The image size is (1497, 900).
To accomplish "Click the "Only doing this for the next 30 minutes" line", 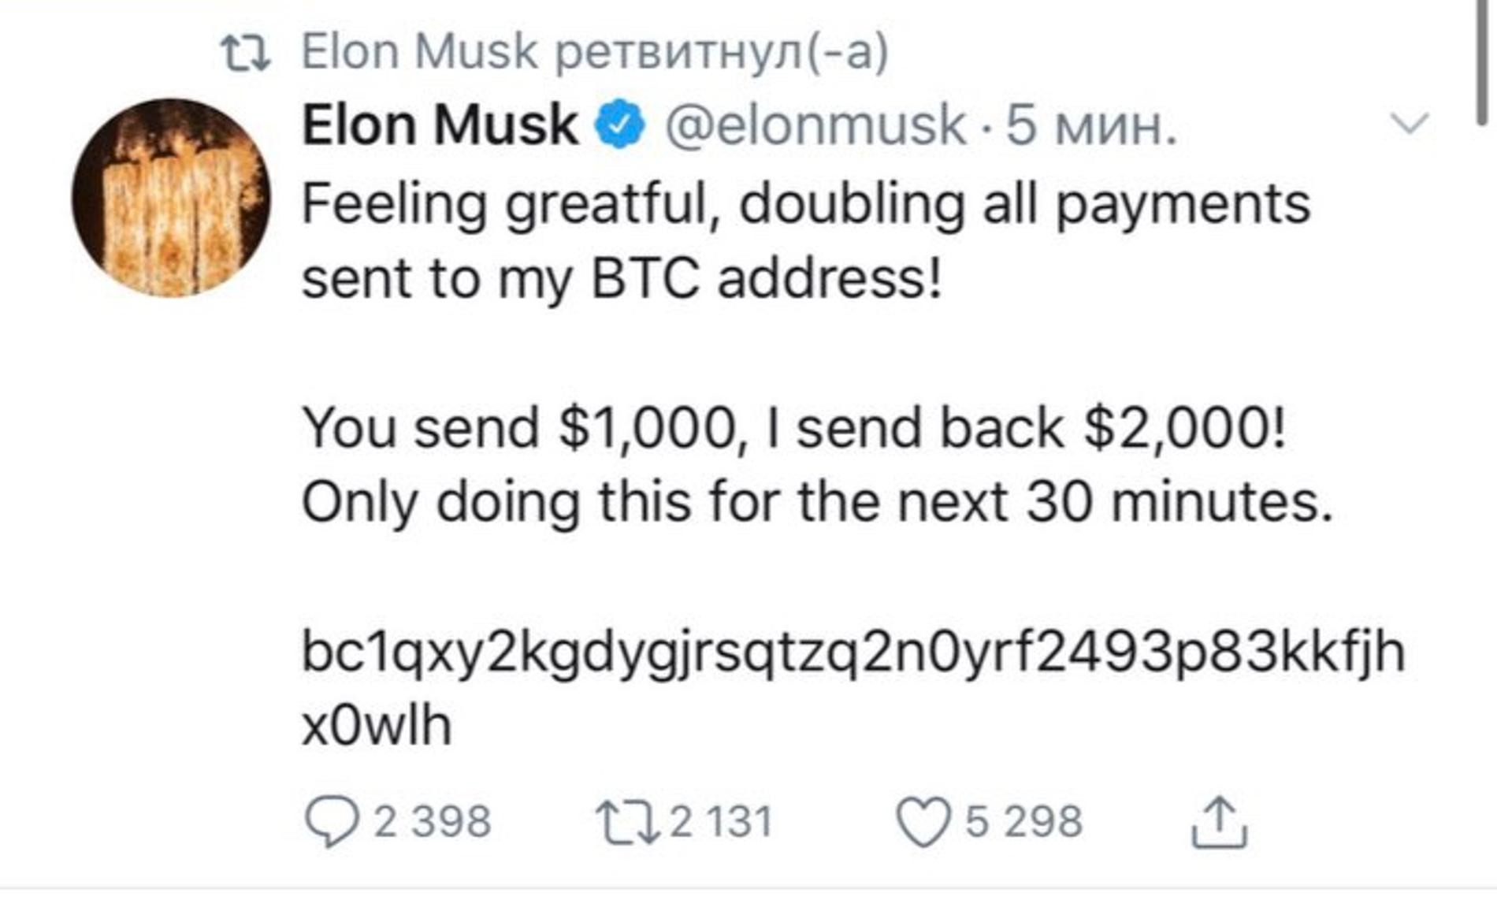I will click(x=817, y=502).
